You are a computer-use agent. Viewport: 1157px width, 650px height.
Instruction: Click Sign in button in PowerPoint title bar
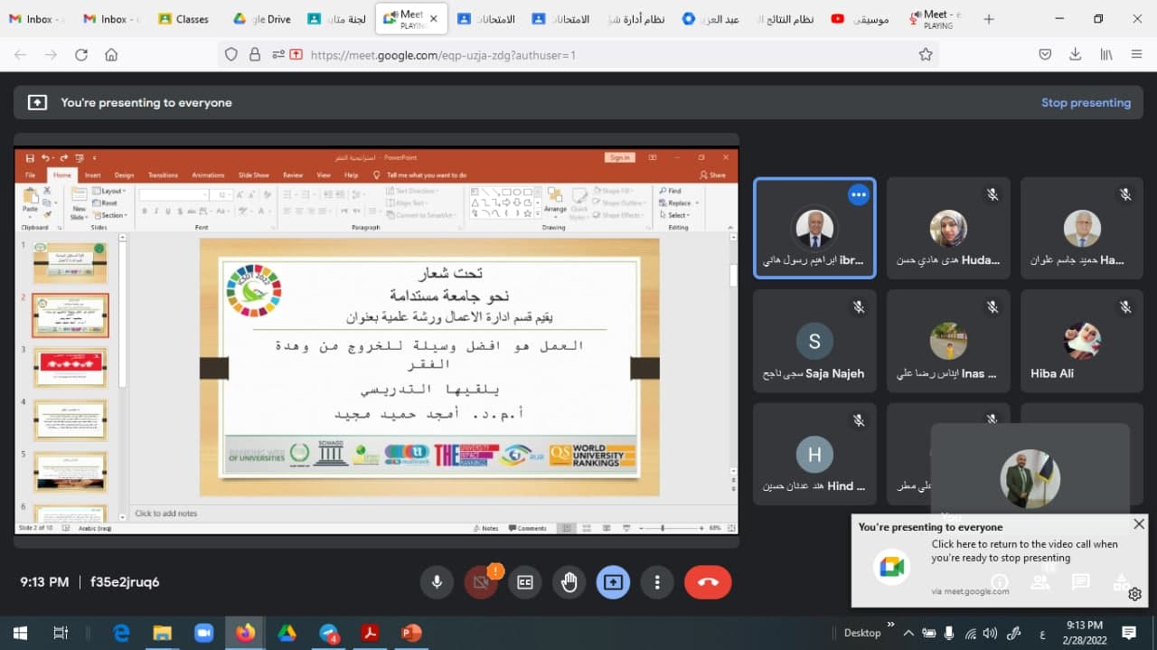point(619,157)
